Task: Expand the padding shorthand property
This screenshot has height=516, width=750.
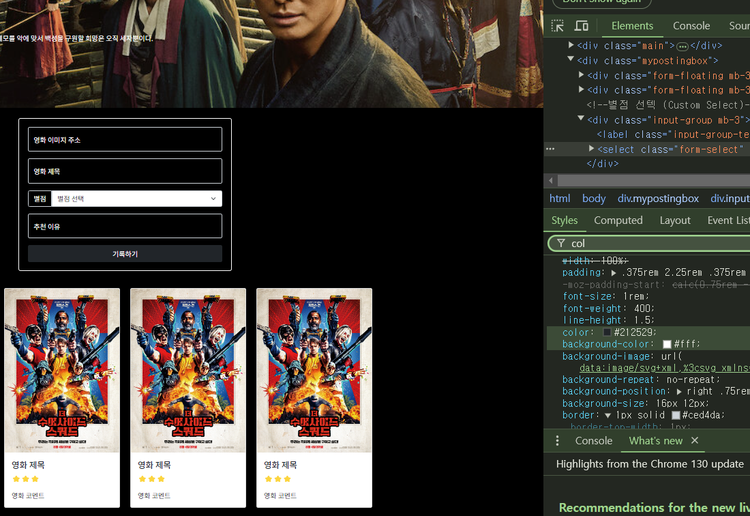Action: (x=614, y=273)
